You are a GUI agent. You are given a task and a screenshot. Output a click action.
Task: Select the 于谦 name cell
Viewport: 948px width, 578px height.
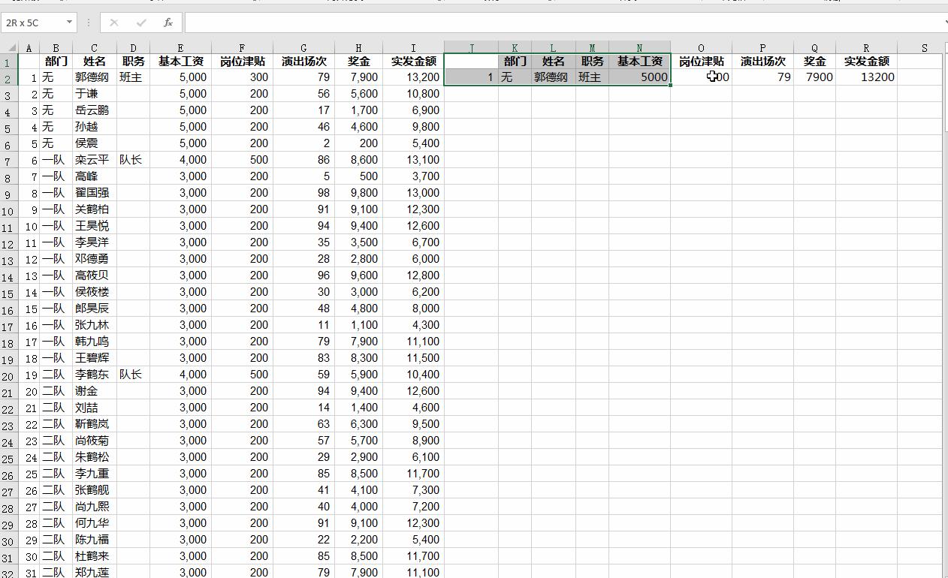click(x=93, y=93)
